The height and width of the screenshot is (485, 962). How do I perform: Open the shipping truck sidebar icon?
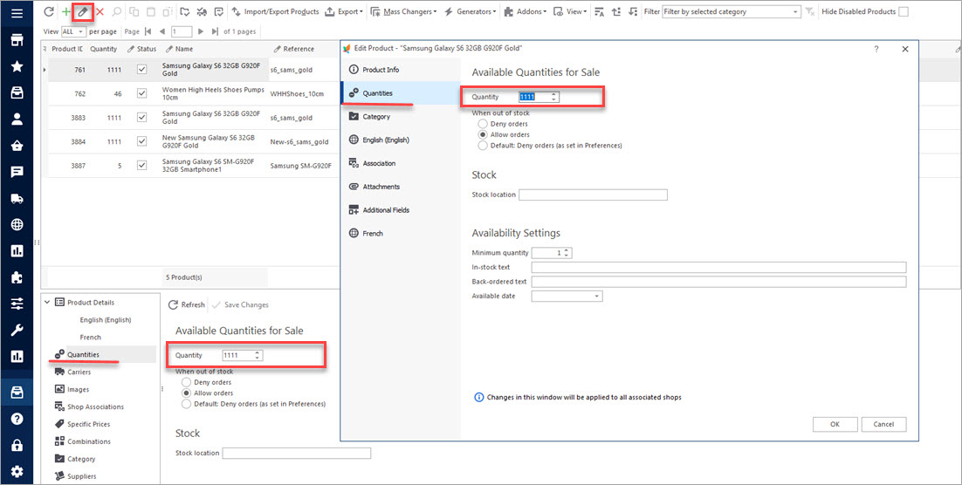pyautogui.click(x=17, y=198)
